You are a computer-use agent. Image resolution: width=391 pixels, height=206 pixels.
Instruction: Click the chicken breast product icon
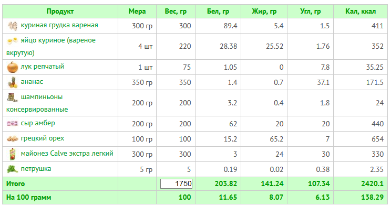click(x=12, y=26)
